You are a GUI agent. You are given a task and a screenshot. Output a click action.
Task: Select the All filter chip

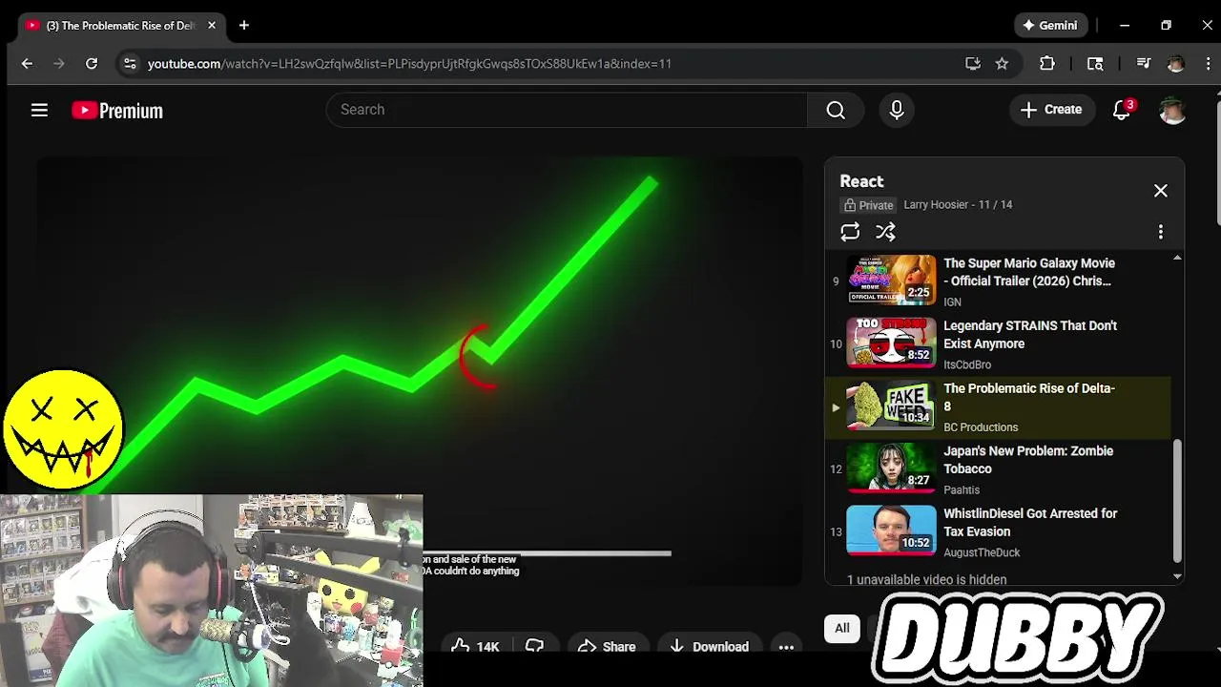(842, 628)
